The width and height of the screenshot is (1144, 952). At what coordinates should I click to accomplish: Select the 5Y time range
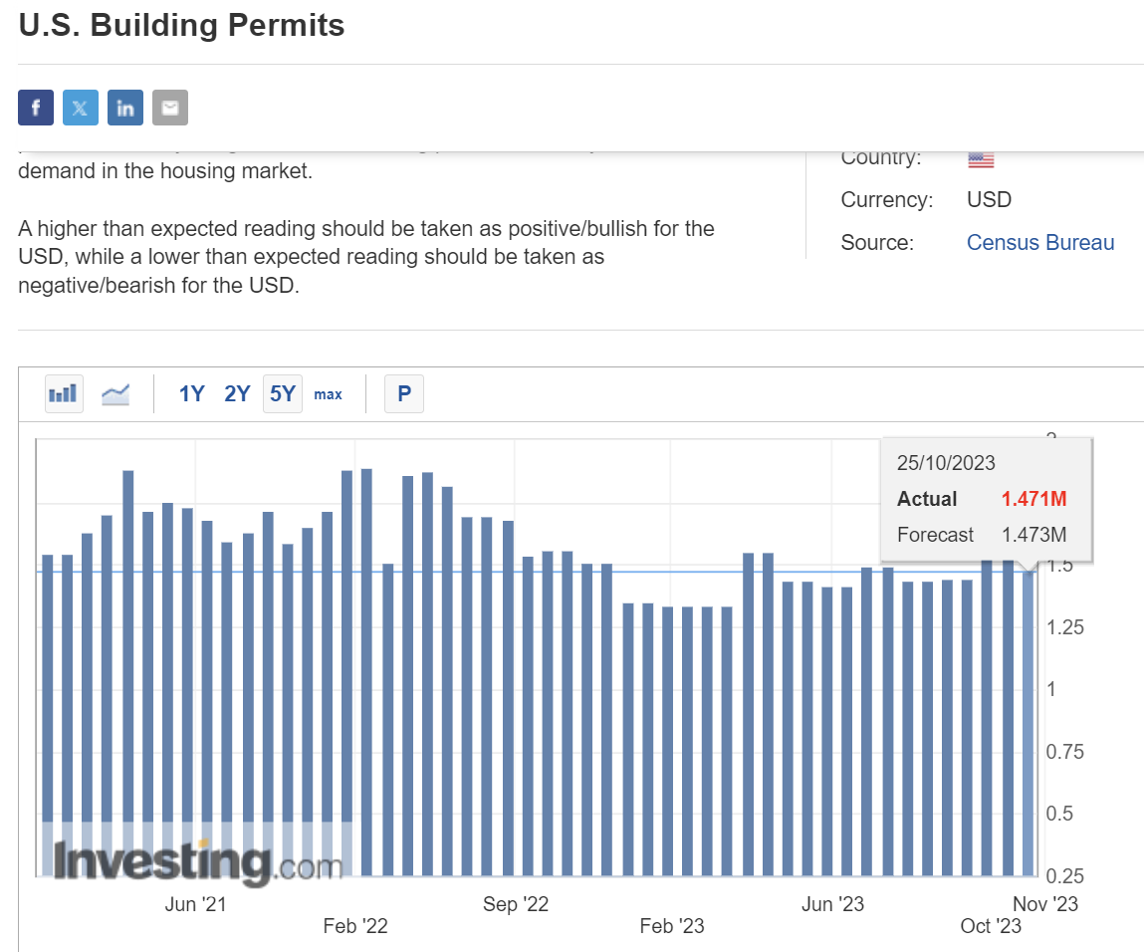click(x=283, y=394)
